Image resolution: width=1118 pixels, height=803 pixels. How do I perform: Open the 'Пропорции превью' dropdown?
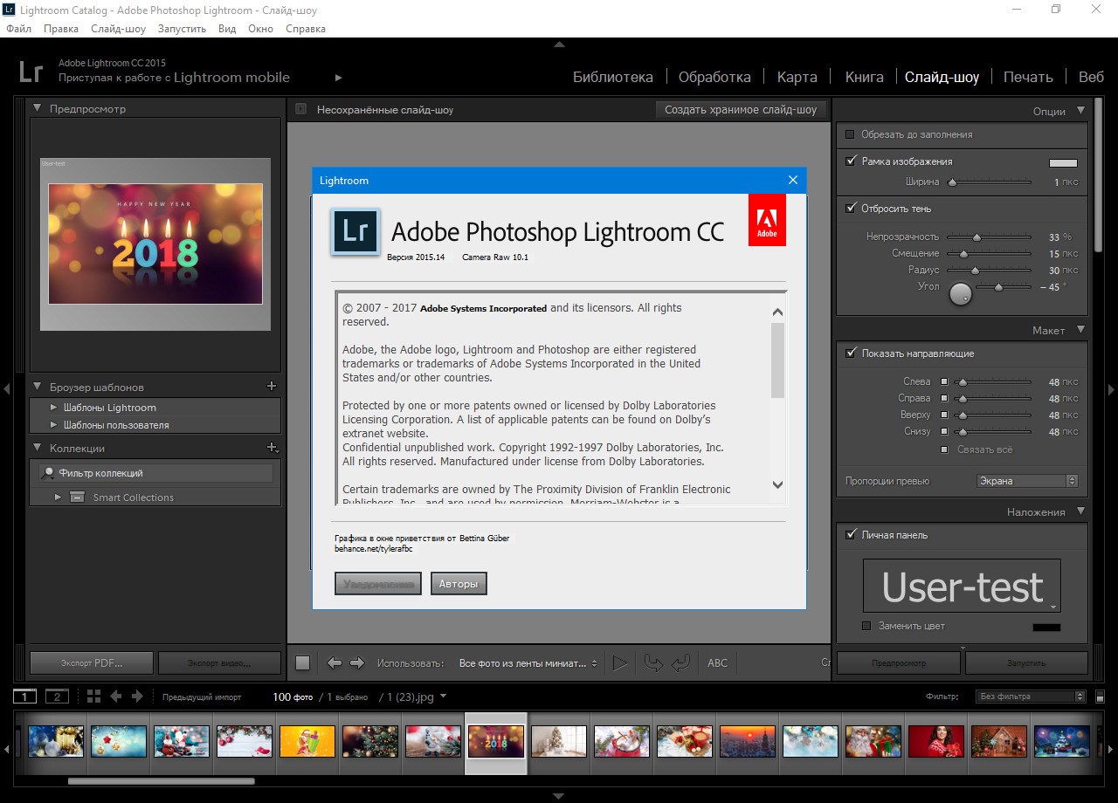[x=1026, y=481]
